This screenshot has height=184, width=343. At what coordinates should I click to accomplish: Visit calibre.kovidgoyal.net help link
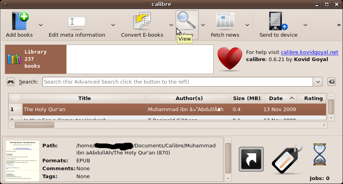tap(309, 52)
